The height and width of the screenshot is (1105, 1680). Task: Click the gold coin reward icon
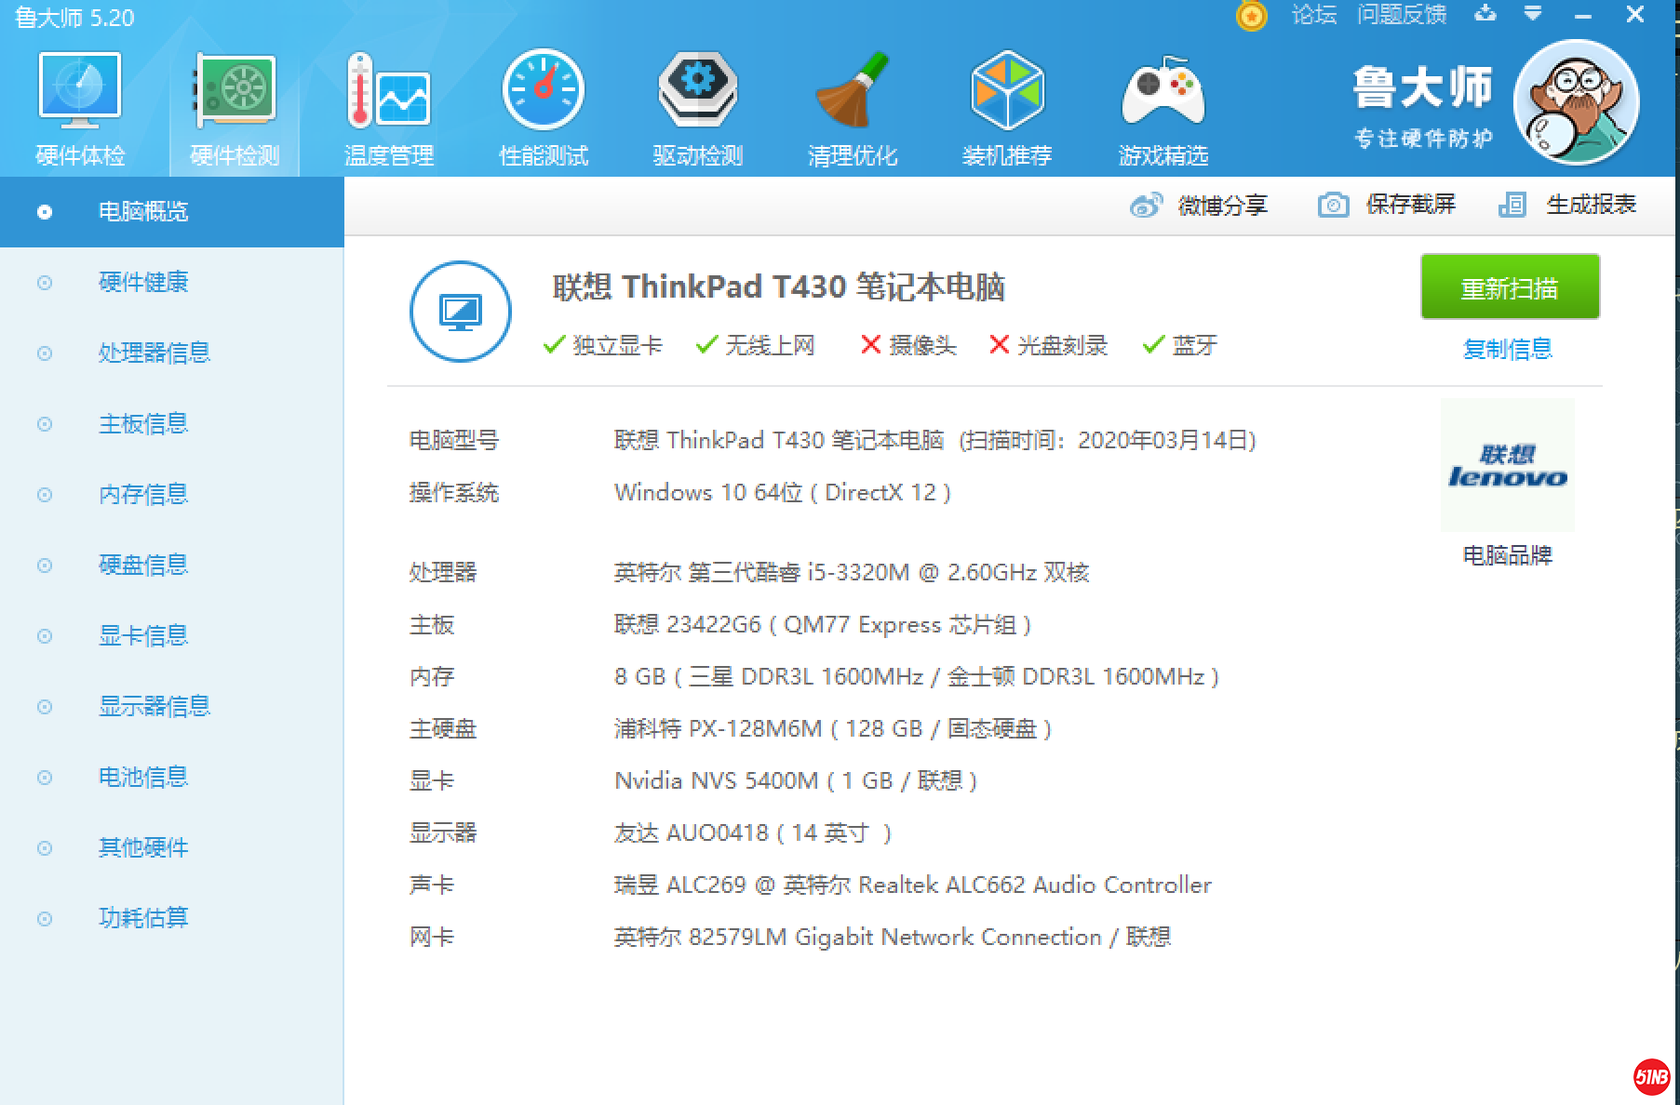[1252, 16]
